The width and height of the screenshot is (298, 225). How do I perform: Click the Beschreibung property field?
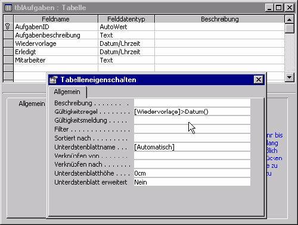pos(192,103)
